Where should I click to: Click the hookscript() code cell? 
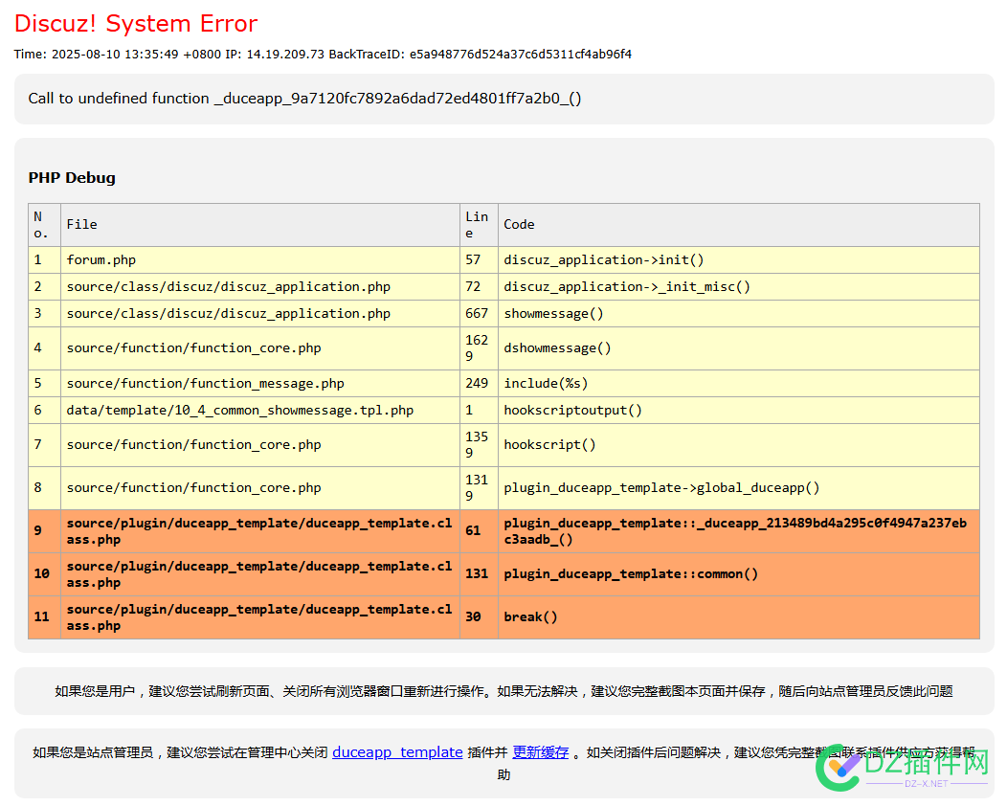tap(739, 445)
